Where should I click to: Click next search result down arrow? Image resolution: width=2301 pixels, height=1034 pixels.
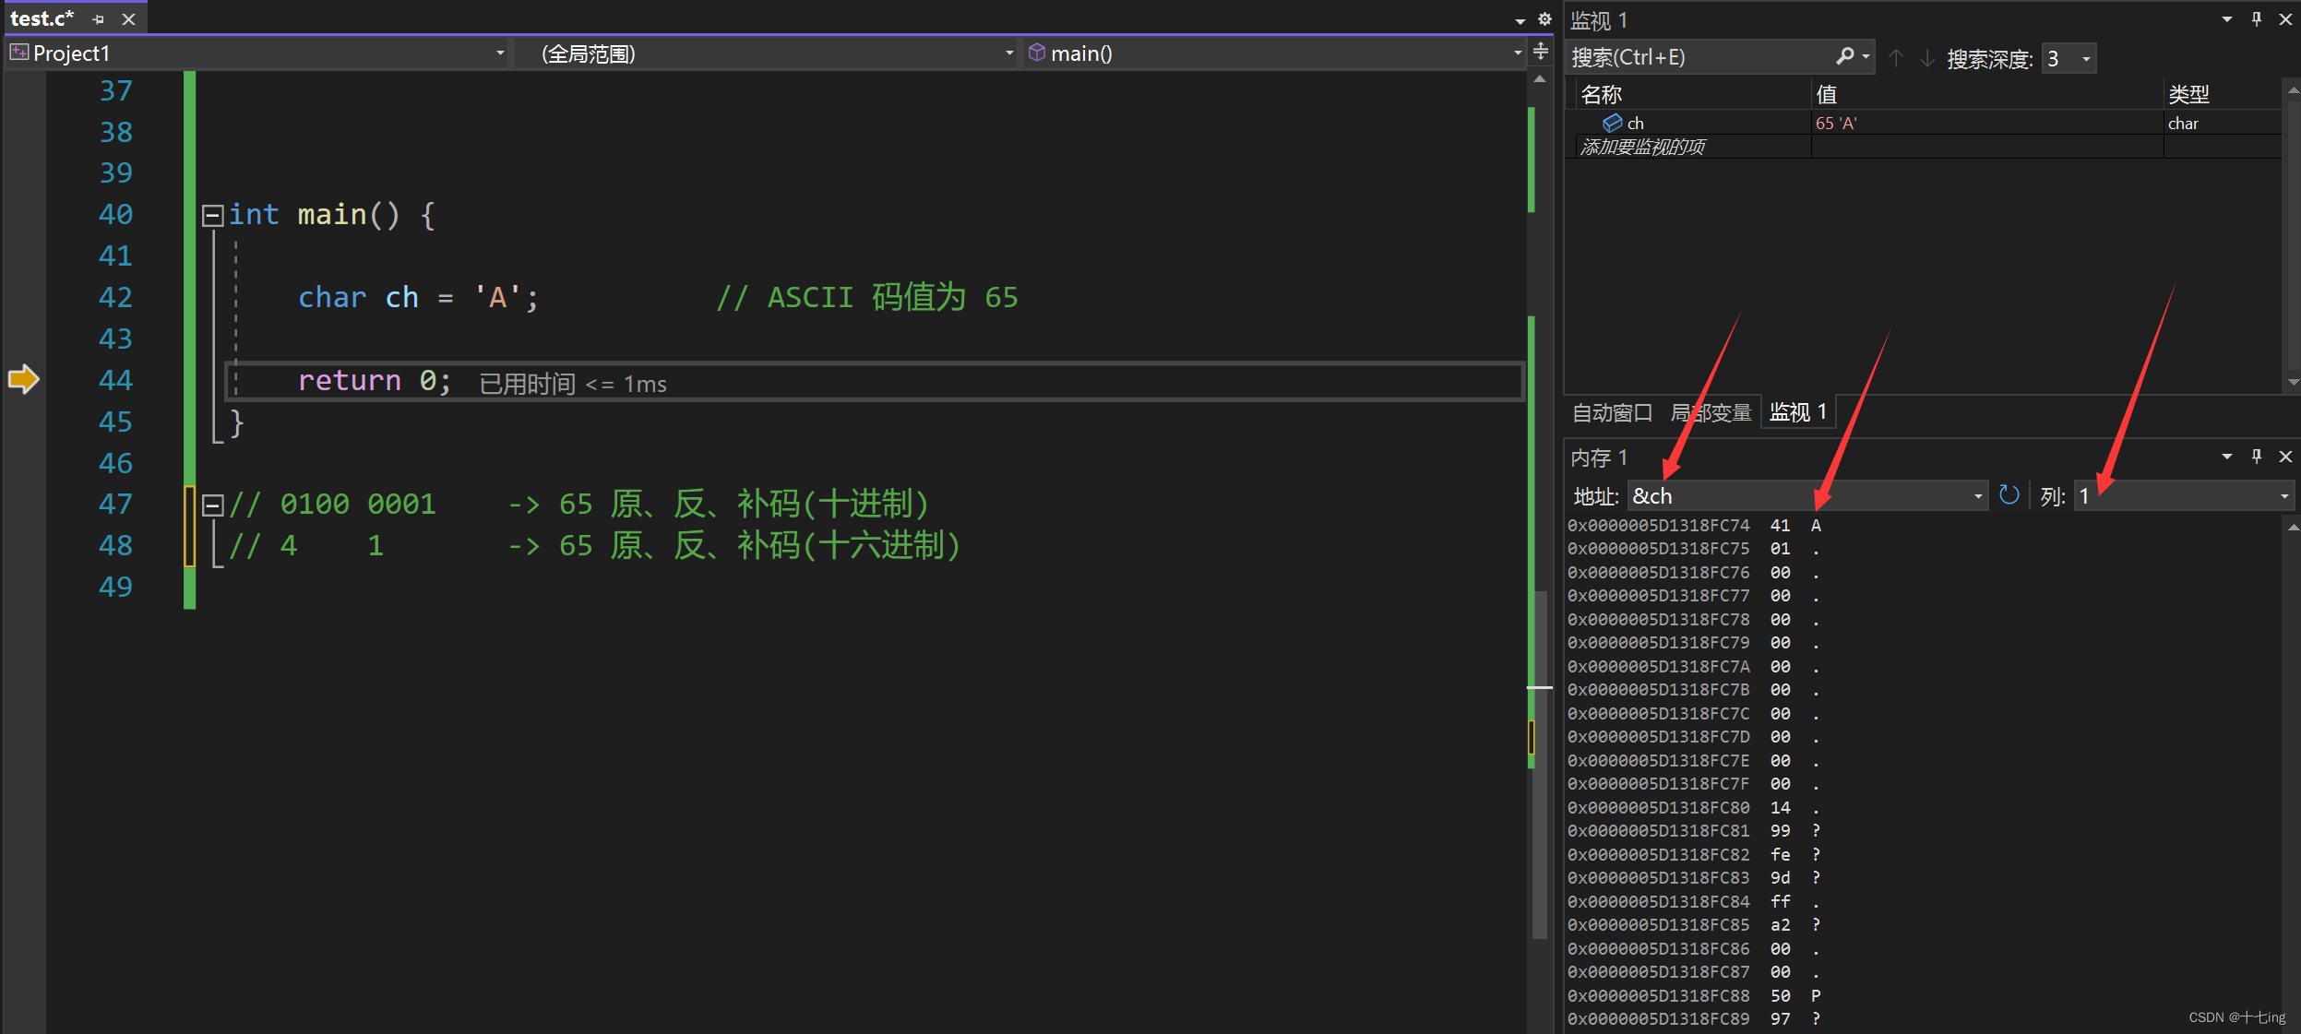click(1927, 58)
